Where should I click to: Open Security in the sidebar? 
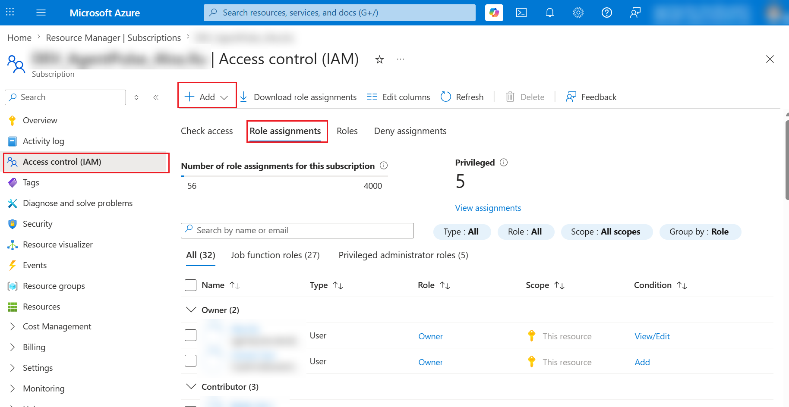(x=38, y=224)
